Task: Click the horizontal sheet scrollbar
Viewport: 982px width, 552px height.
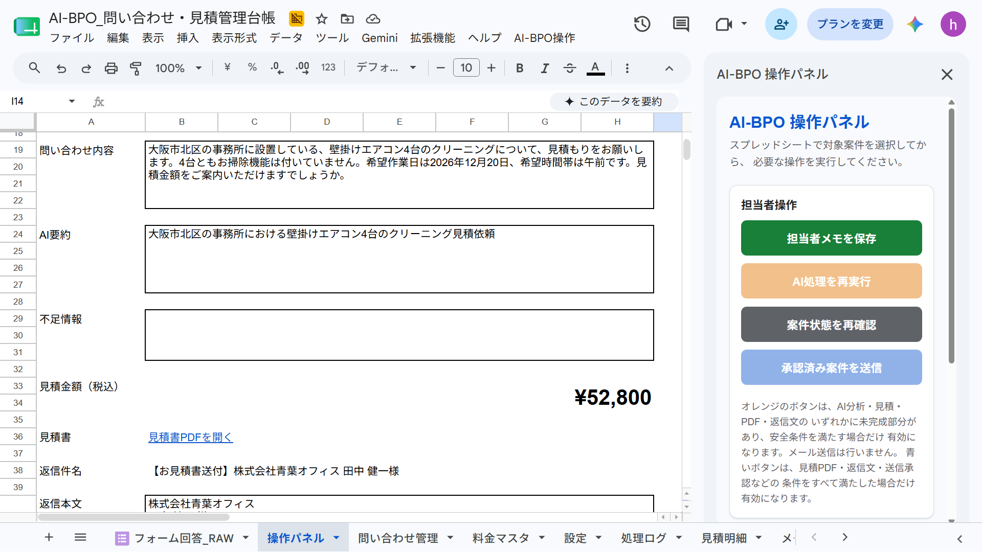Action: (134, 517)
